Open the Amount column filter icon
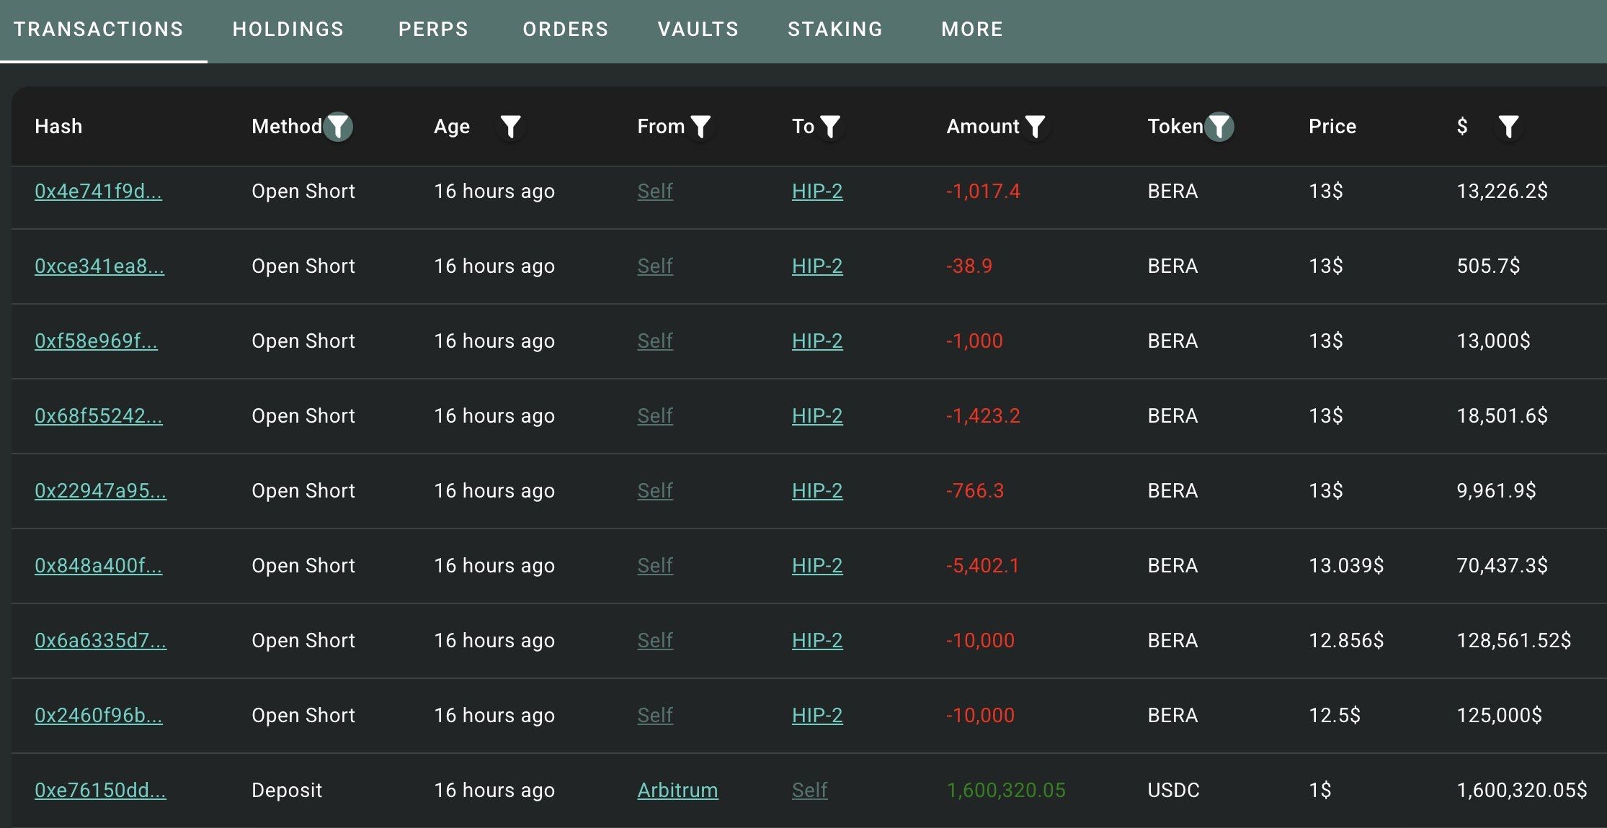This screenshot has height=828, width=1607. coord(1035,127)
